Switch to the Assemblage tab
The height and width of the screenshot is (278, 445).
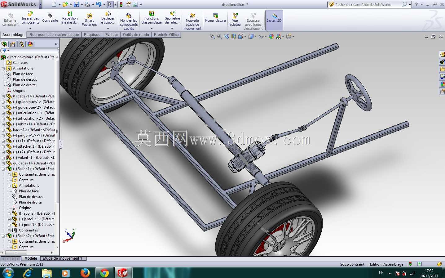tap(14, 35)
